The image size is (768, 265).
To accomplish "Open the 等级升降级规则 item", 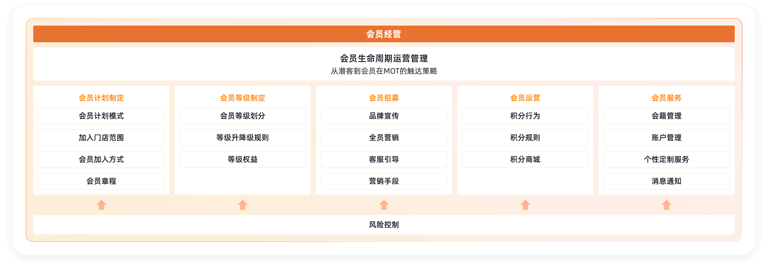I will click(x=243, y=138).
